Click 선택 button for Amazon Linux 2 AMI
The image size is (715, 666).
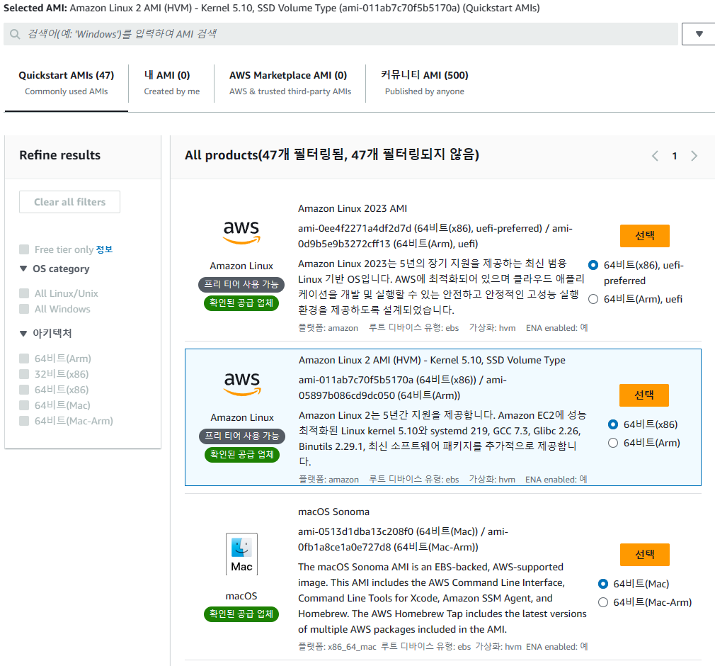[644, 395]
